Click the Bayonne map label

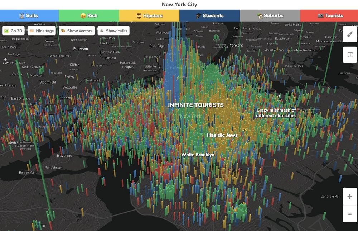point(64,156)
